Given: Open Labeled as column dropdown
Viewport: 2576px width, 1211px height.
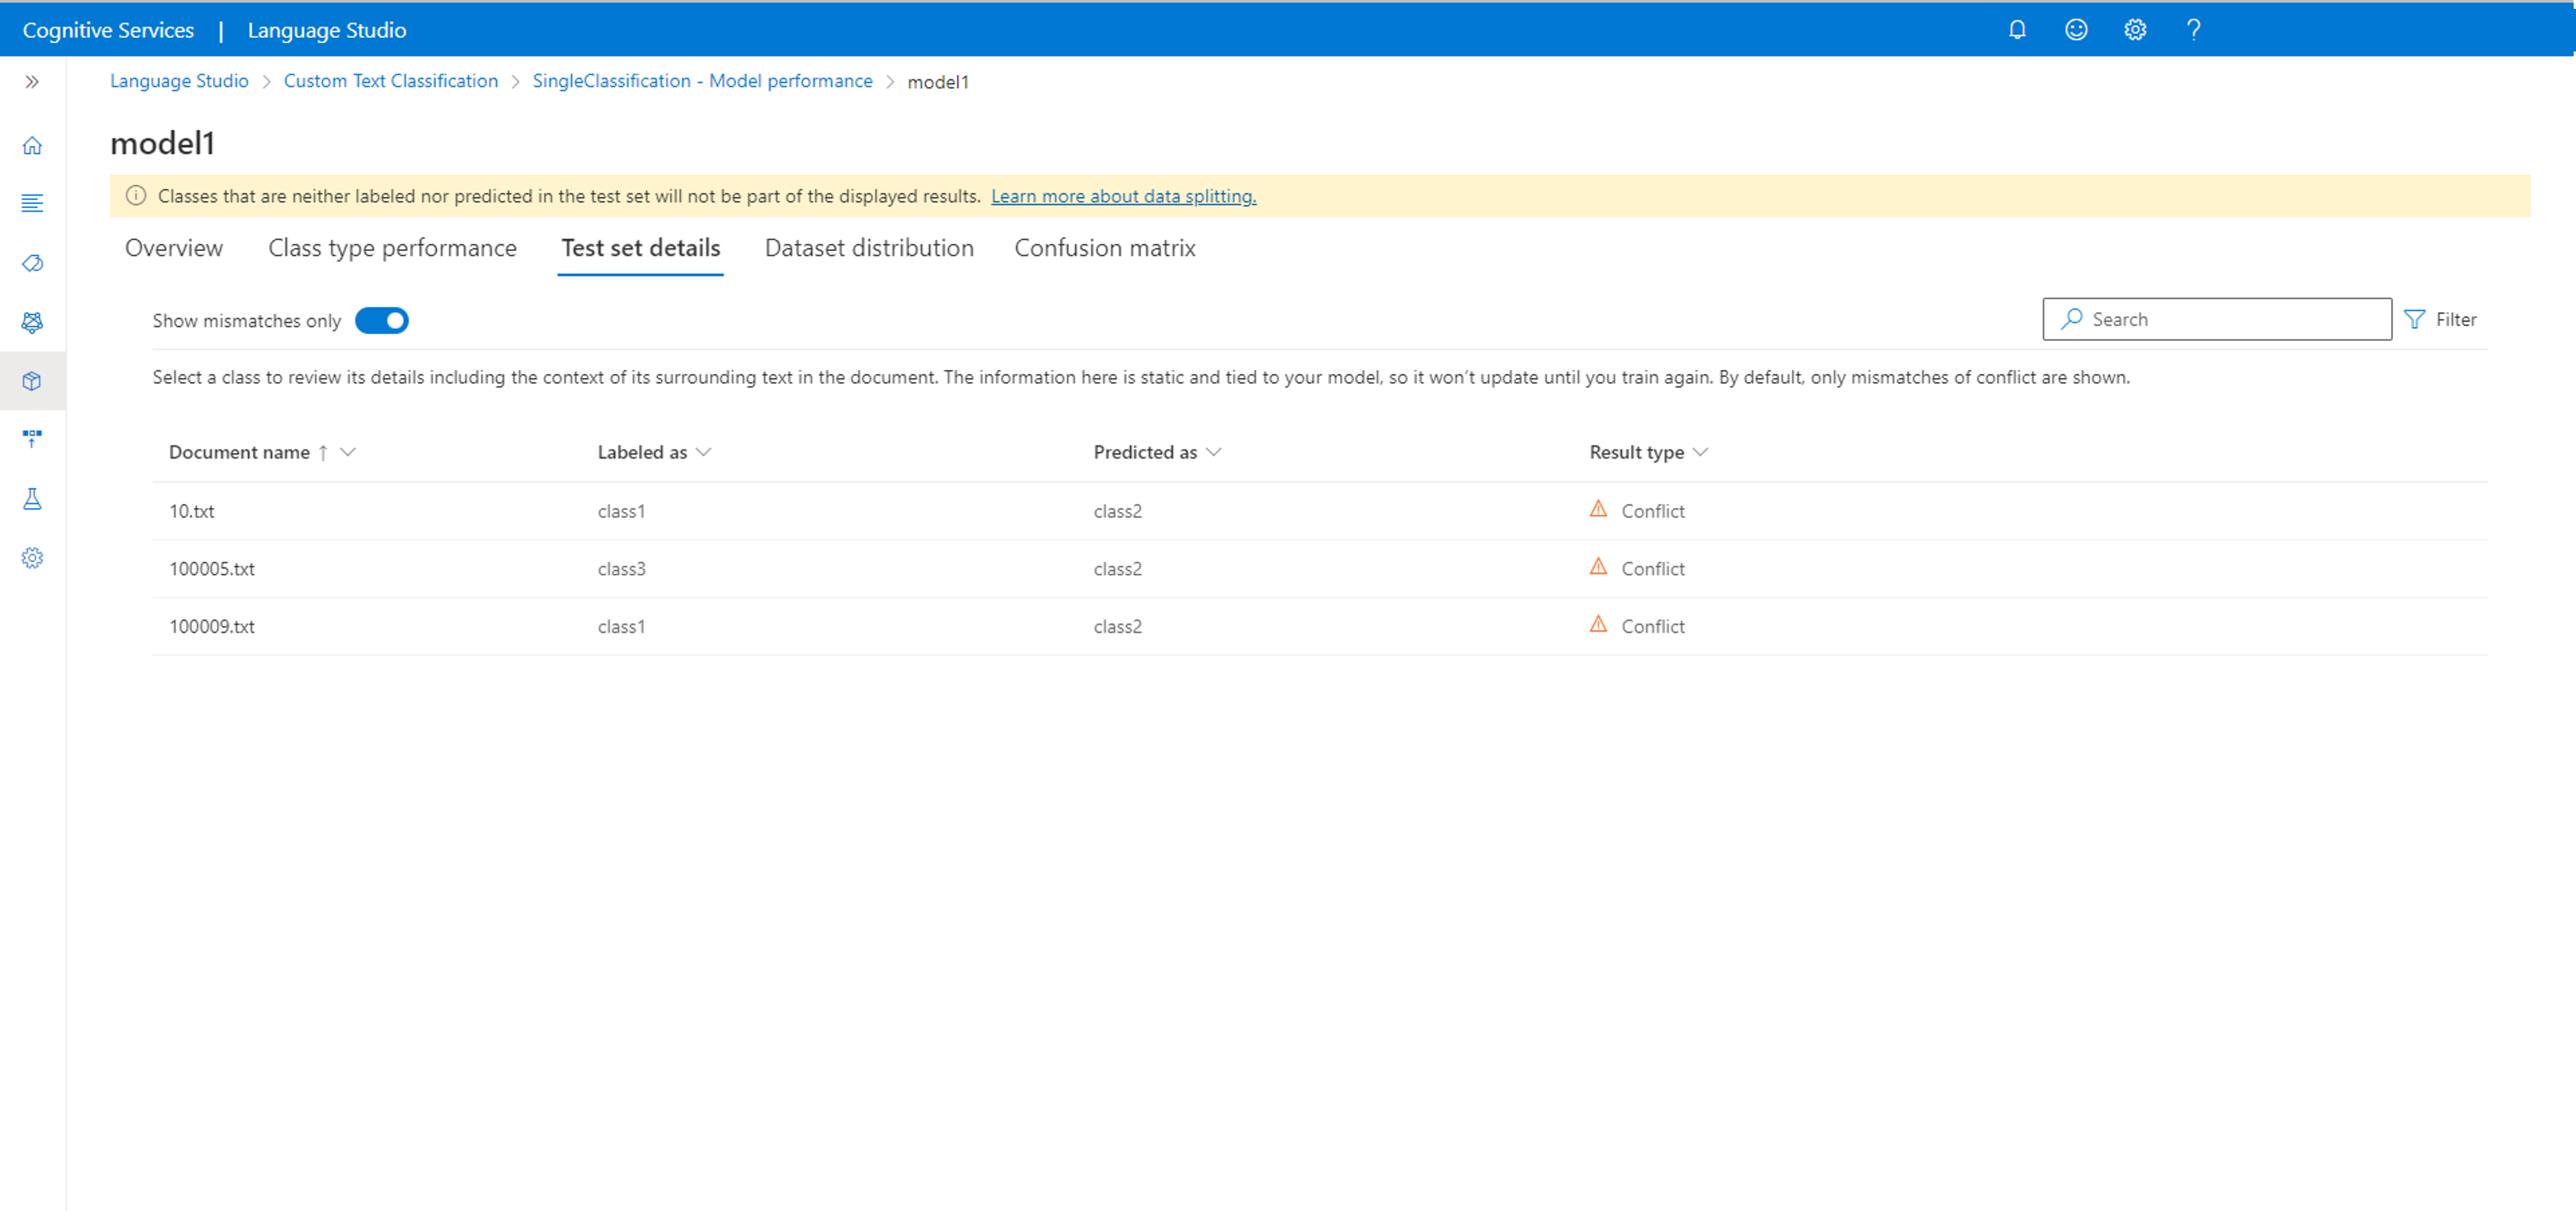Looking at the screenshot, I should pyautogui.click(x=704, y=452).
